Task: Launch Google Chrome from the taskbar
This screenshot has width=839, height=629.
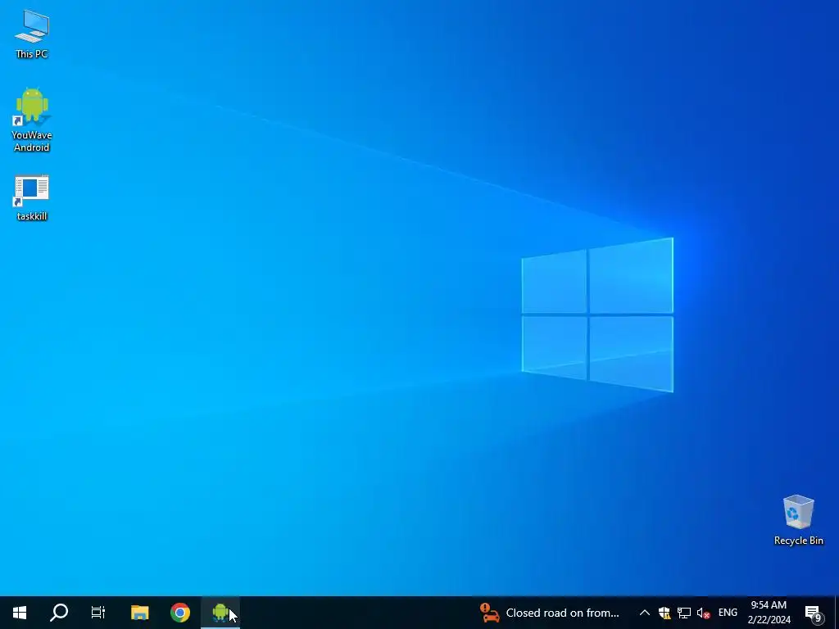Action: pyautogui.click(x=180, y=613)
